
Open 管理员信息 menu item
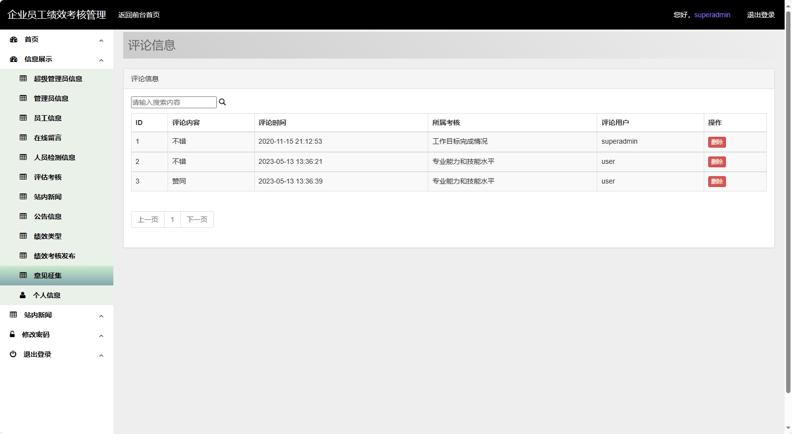57,98
